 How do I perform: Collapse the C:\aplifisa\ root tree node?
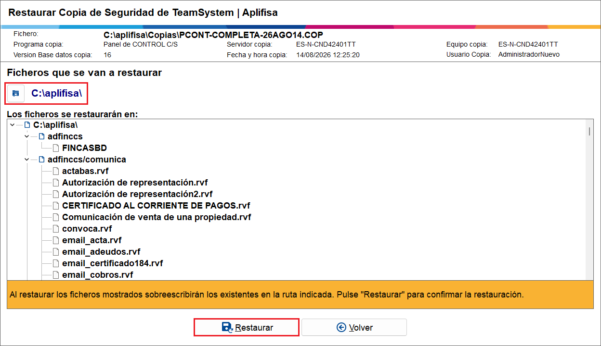(x=12, y=125)
